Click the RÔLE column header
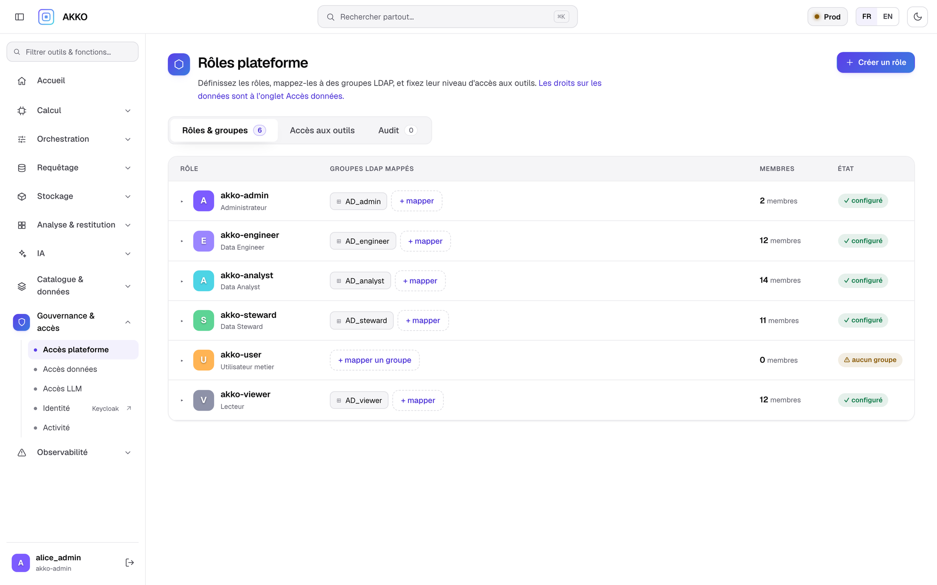 (189, 168)
